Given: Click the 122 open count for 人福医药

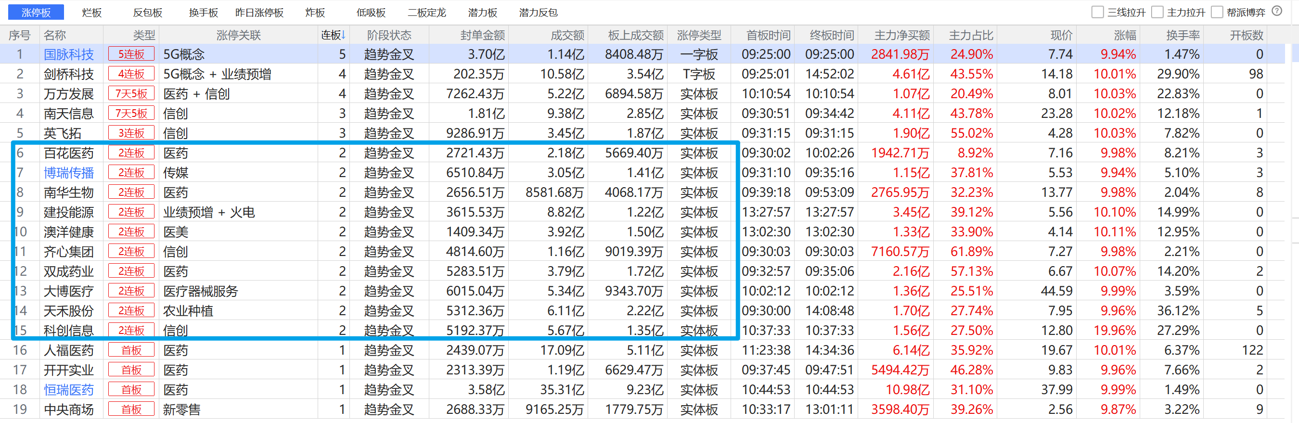Looking at the screenshot, I should [1253, 350].
